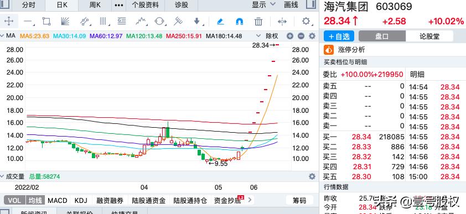The height and width of the screenshot is (214, 466).
Task: Select the pitchfork drawing tool
Action: [178, 22]
